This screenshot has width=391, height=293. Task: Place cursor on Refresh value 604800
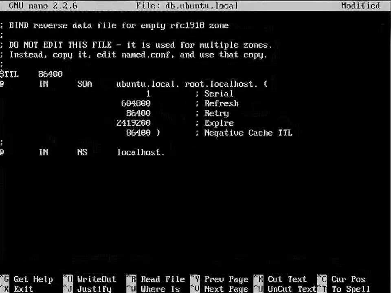[136, 103]
